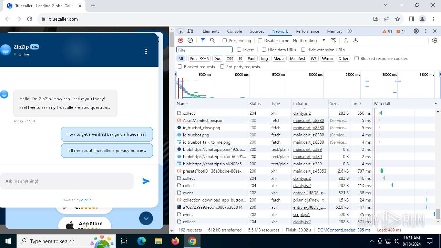Filter requests by Img type
The image size is (441, 248).
click(x=265, y=58)
